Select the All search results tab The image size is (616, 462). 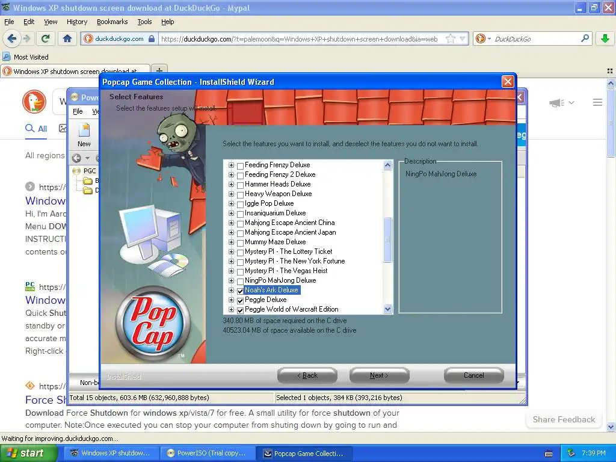[x=35, y=129]
